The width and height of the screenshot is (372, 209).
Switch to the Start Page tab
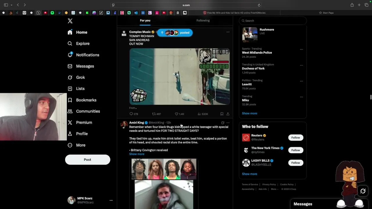(x=326, y=13)
